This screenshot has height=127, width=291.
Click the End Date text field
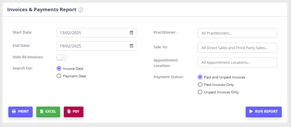(x=96, y=46)
